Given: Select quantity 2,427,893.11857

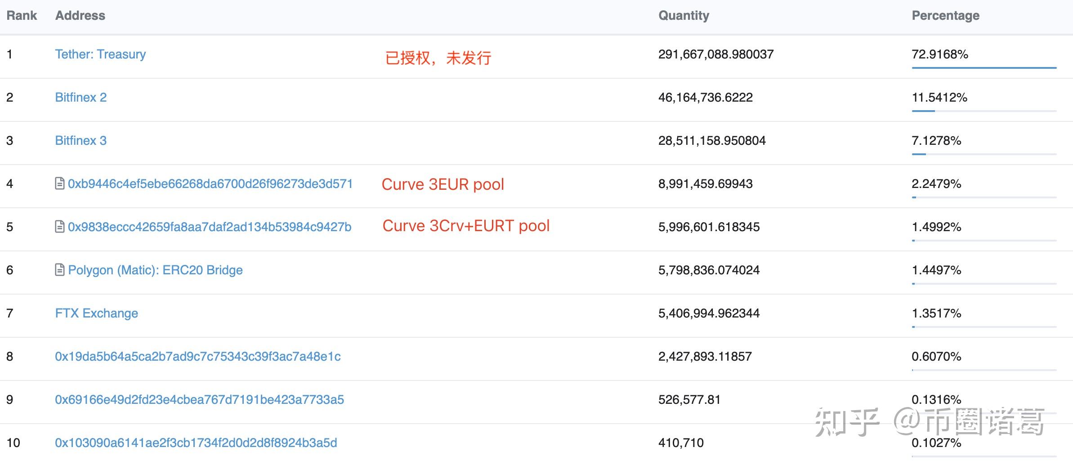Looking at the screenshot, I should click(x=705, y=357).
